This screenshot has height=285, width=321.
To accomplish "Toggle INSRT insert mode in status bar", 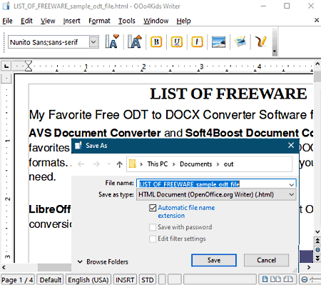I will (125, 280).
